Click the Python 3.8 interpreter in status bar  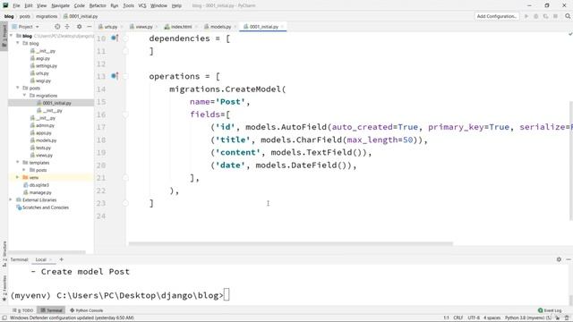(528, 318)
